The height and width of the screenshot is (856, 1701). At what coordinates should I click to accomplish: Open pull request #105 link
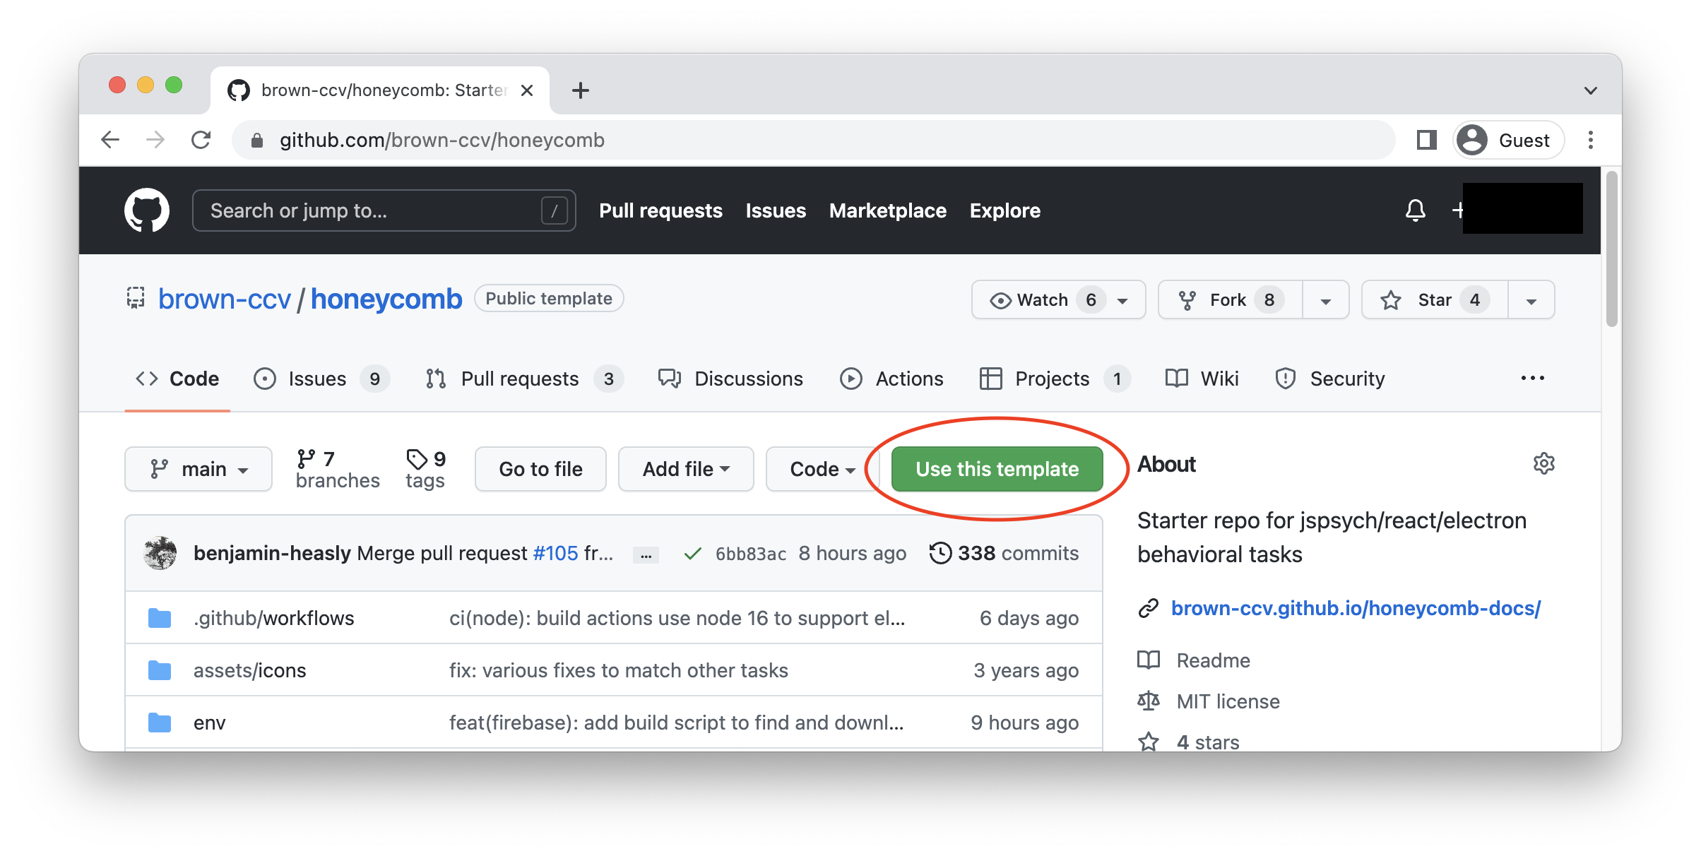pos(555,553)
